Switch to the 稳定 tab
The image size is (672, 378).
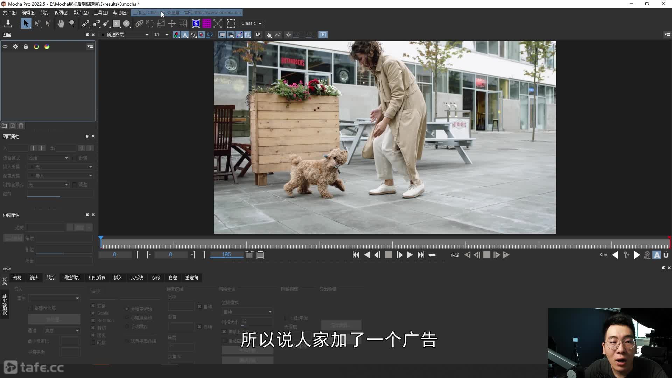coord(173,278)
